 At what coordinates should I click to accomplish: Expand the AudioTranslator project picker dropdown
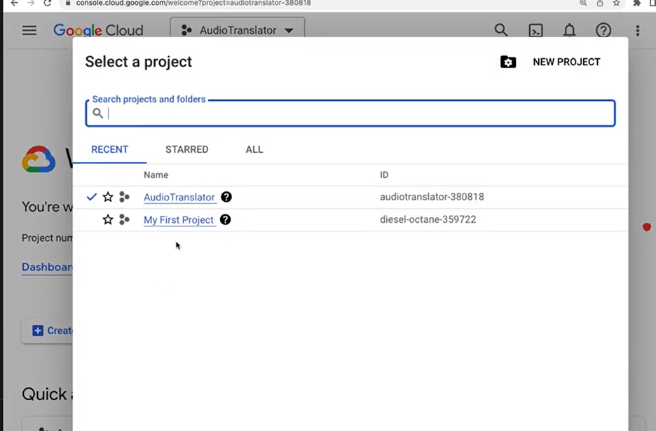tap(238, 31)
